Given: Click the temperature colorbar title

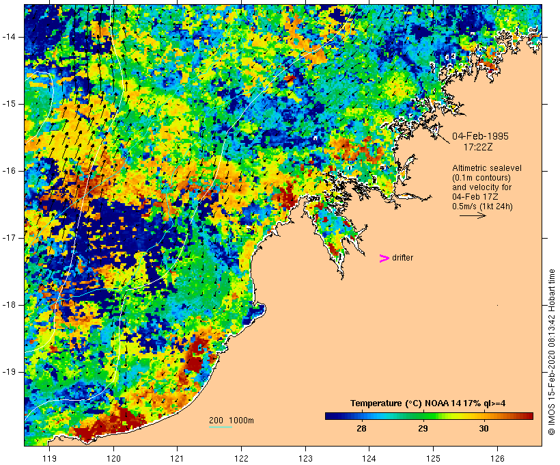Looking at the screenshot, I should (x=428, y=403).
